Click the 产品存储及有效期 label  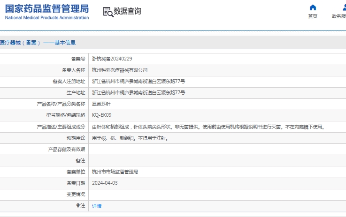click(x=66, y=150)
